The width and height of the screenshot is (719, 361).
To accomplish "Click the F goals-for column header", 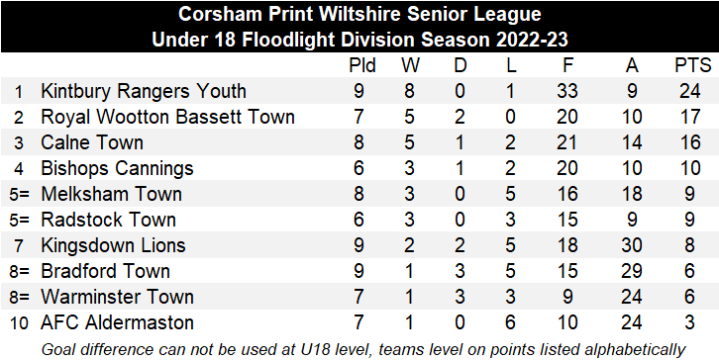I will point(567,66).
